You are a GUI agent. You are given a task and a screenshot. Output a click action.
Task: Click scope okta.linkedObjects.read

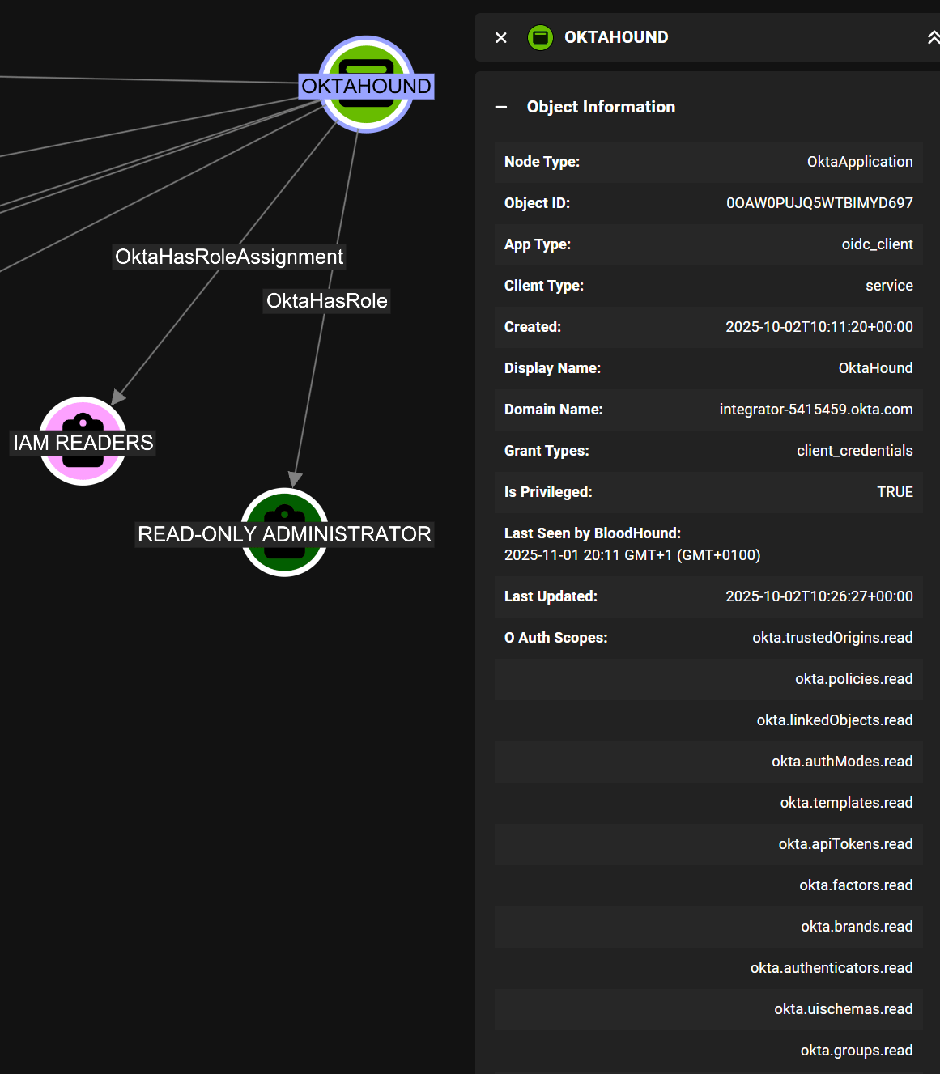(x=835, y=720)
